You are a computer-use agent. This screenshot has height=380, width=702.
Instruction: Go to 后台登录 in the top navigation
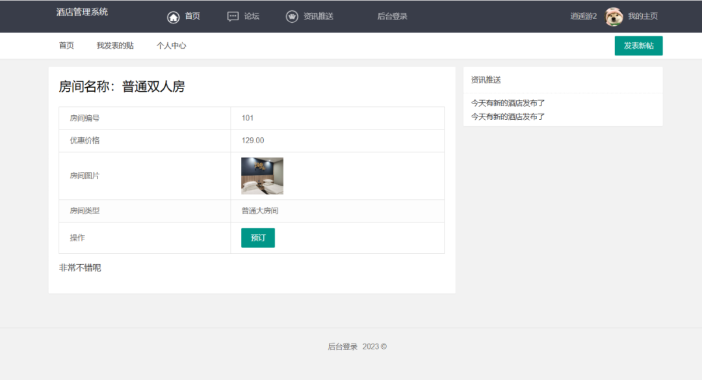tap(392, 16)
